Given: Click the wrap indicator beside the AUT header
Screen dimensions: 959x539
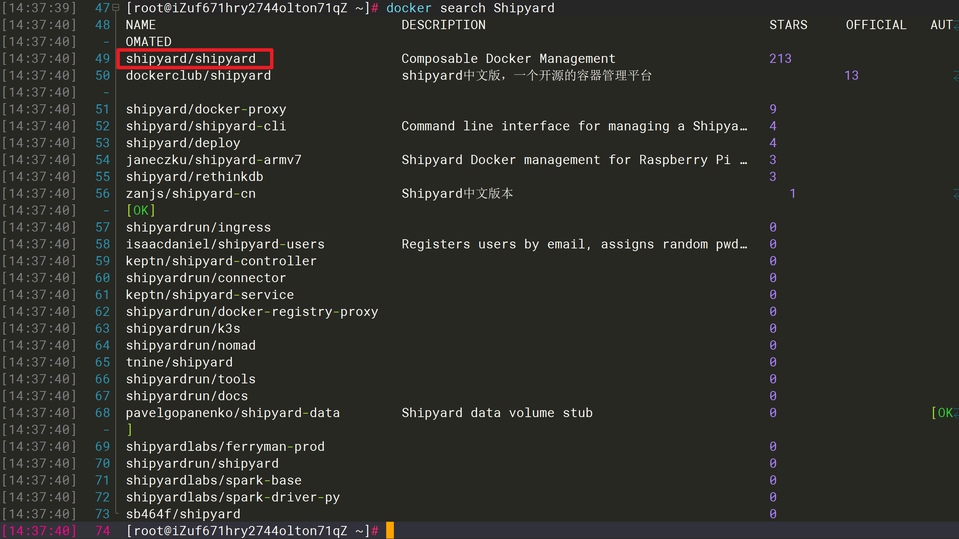Looking at the screenshot, I should tap(956, 25).
